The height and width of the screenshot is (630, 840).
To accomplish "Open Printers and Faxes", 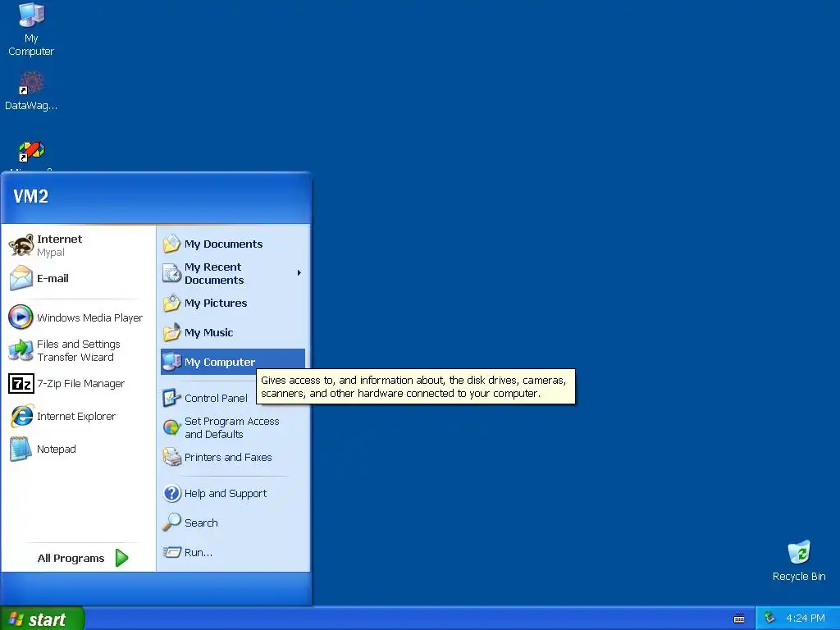I will [x=232, y=458].
